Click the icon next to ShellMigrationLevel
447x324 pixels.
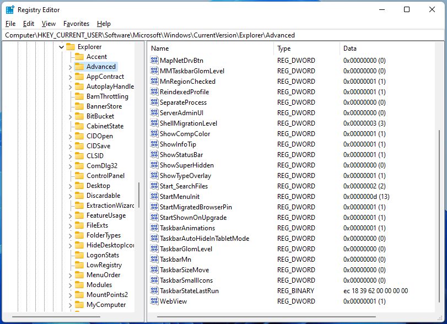tap(154, 123)
